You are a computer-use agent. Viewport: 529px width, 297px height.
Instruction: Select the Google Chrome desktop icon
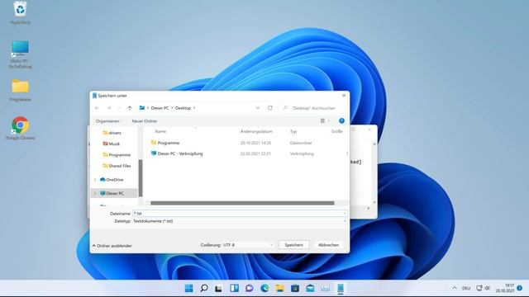pos(20,128)
